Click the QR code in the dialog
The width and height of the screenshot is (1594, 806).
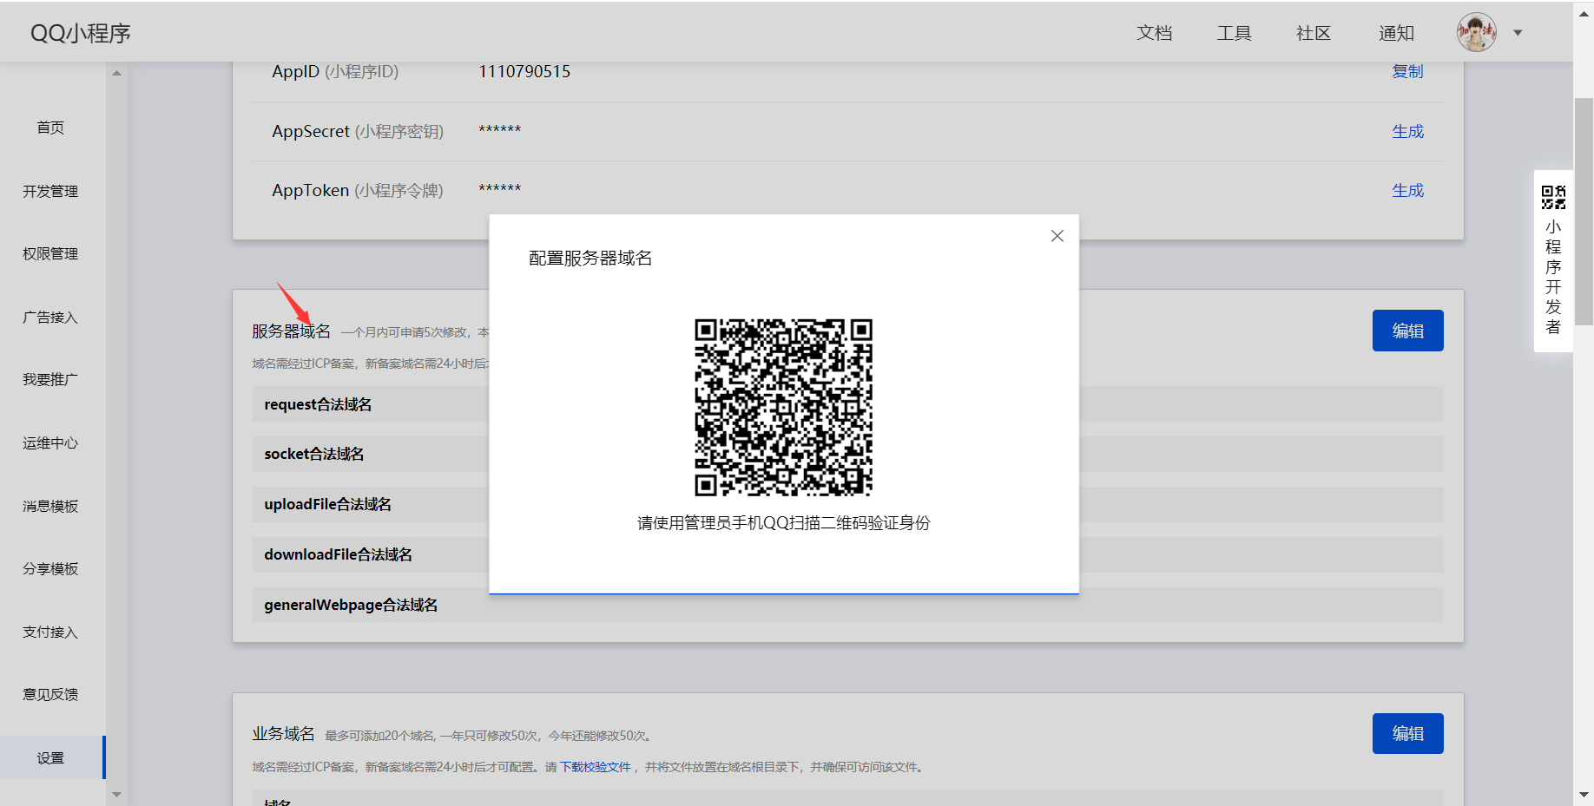click(x=783, y=408)
